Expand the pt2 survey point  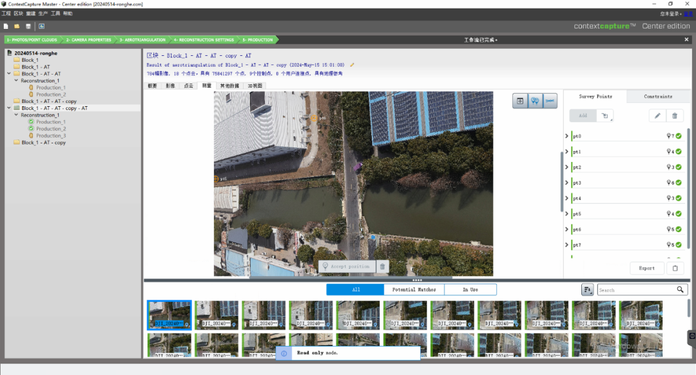[x=567, y=167]
